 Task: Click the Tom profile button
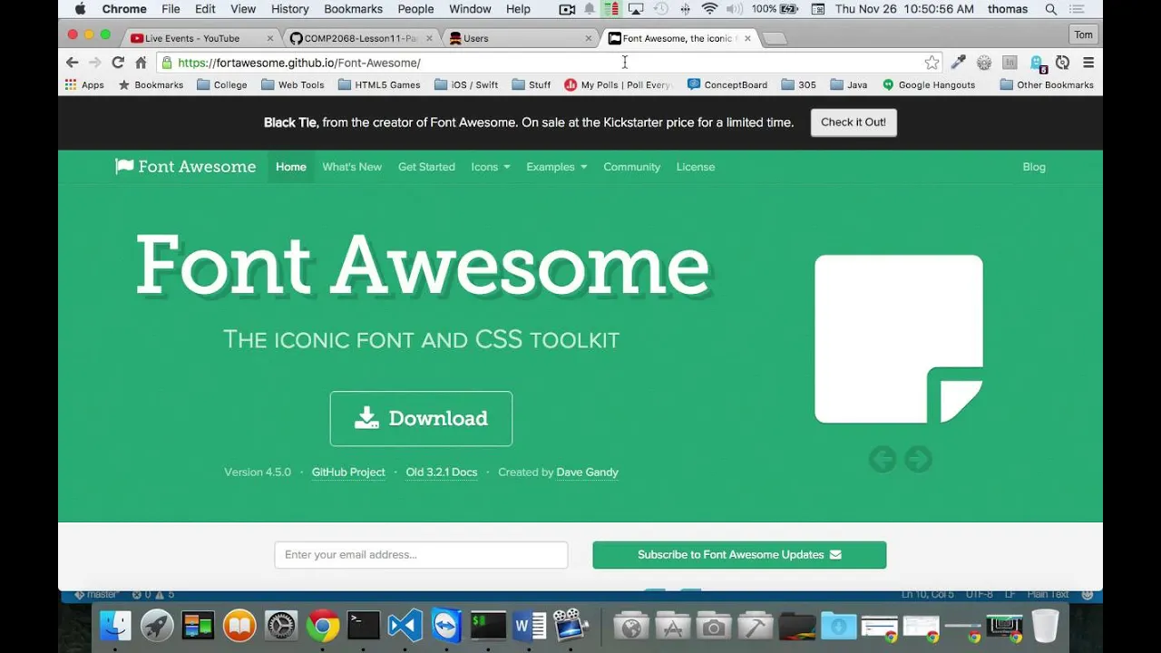click(1083, 34)
